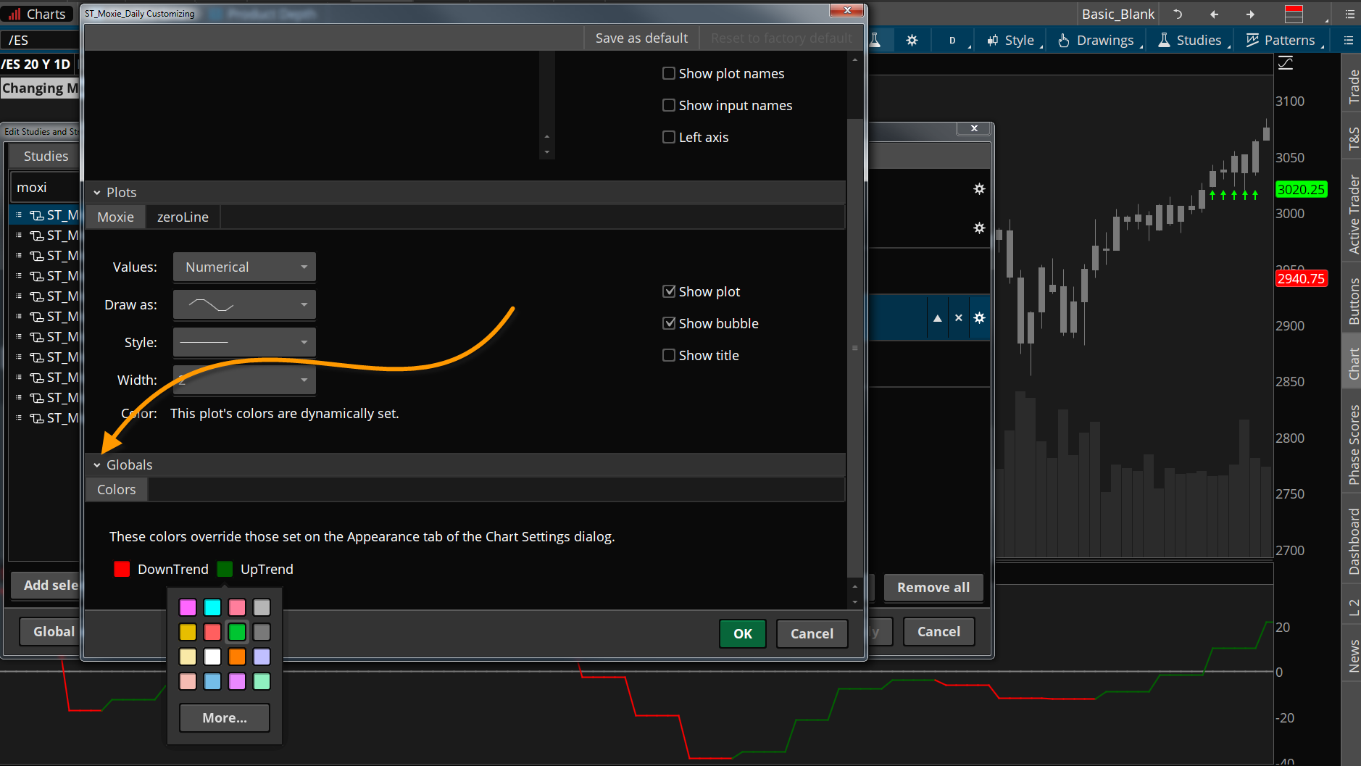Click Remove all in Edit Studies dialog
The width and height of the screenshot is (1361, 766).
[933, 587]
